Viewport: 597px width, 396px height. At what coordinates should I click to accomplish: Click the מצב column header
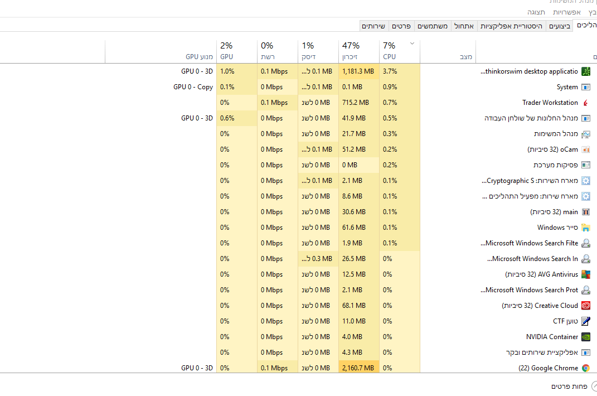(x=448, y=51)
